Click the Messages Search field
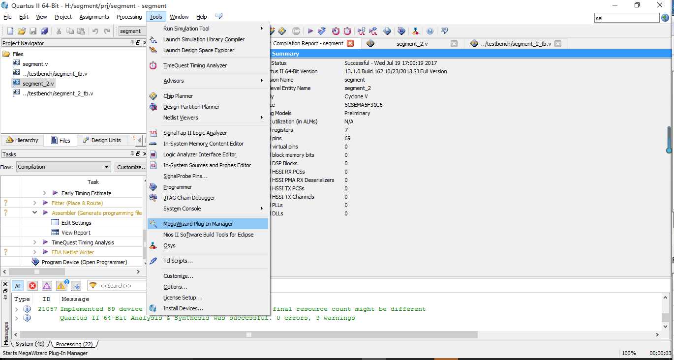Image resolution: width=674 pixels, height=360 pixels. 117,285
